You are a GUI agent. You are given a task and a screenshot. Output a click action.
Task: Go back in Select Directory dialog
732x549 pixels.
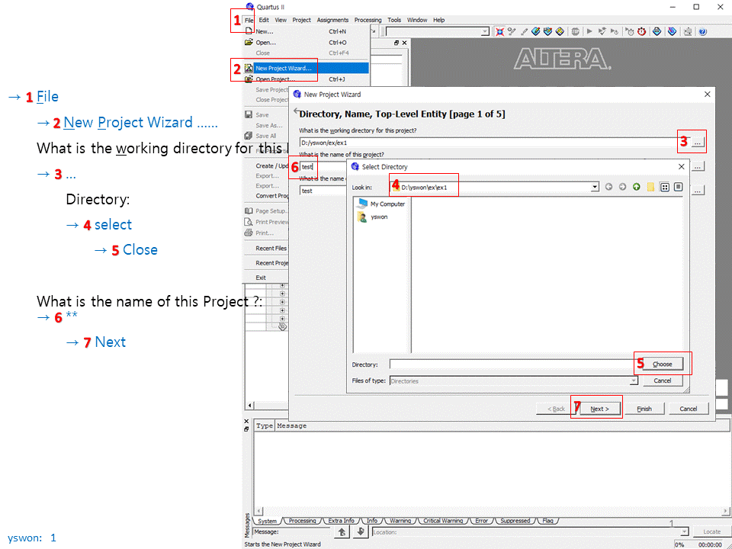point(608,188)
